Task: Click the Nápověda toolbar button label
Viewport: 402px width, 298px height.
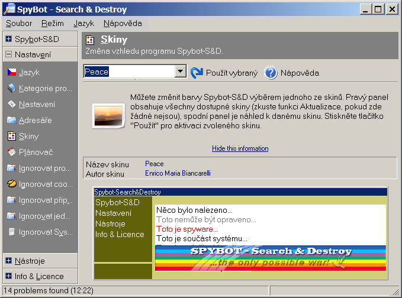Action: (300, 73)
